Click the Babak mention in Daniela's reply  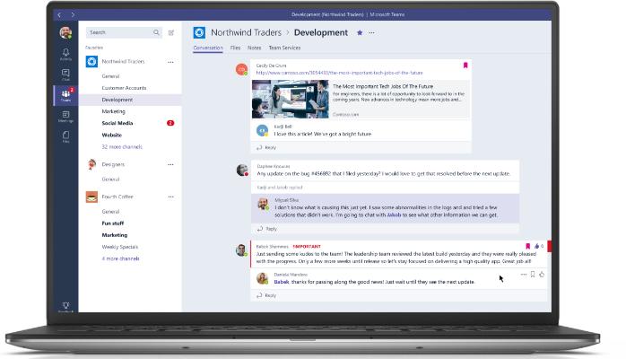click(x=282, y=282)
